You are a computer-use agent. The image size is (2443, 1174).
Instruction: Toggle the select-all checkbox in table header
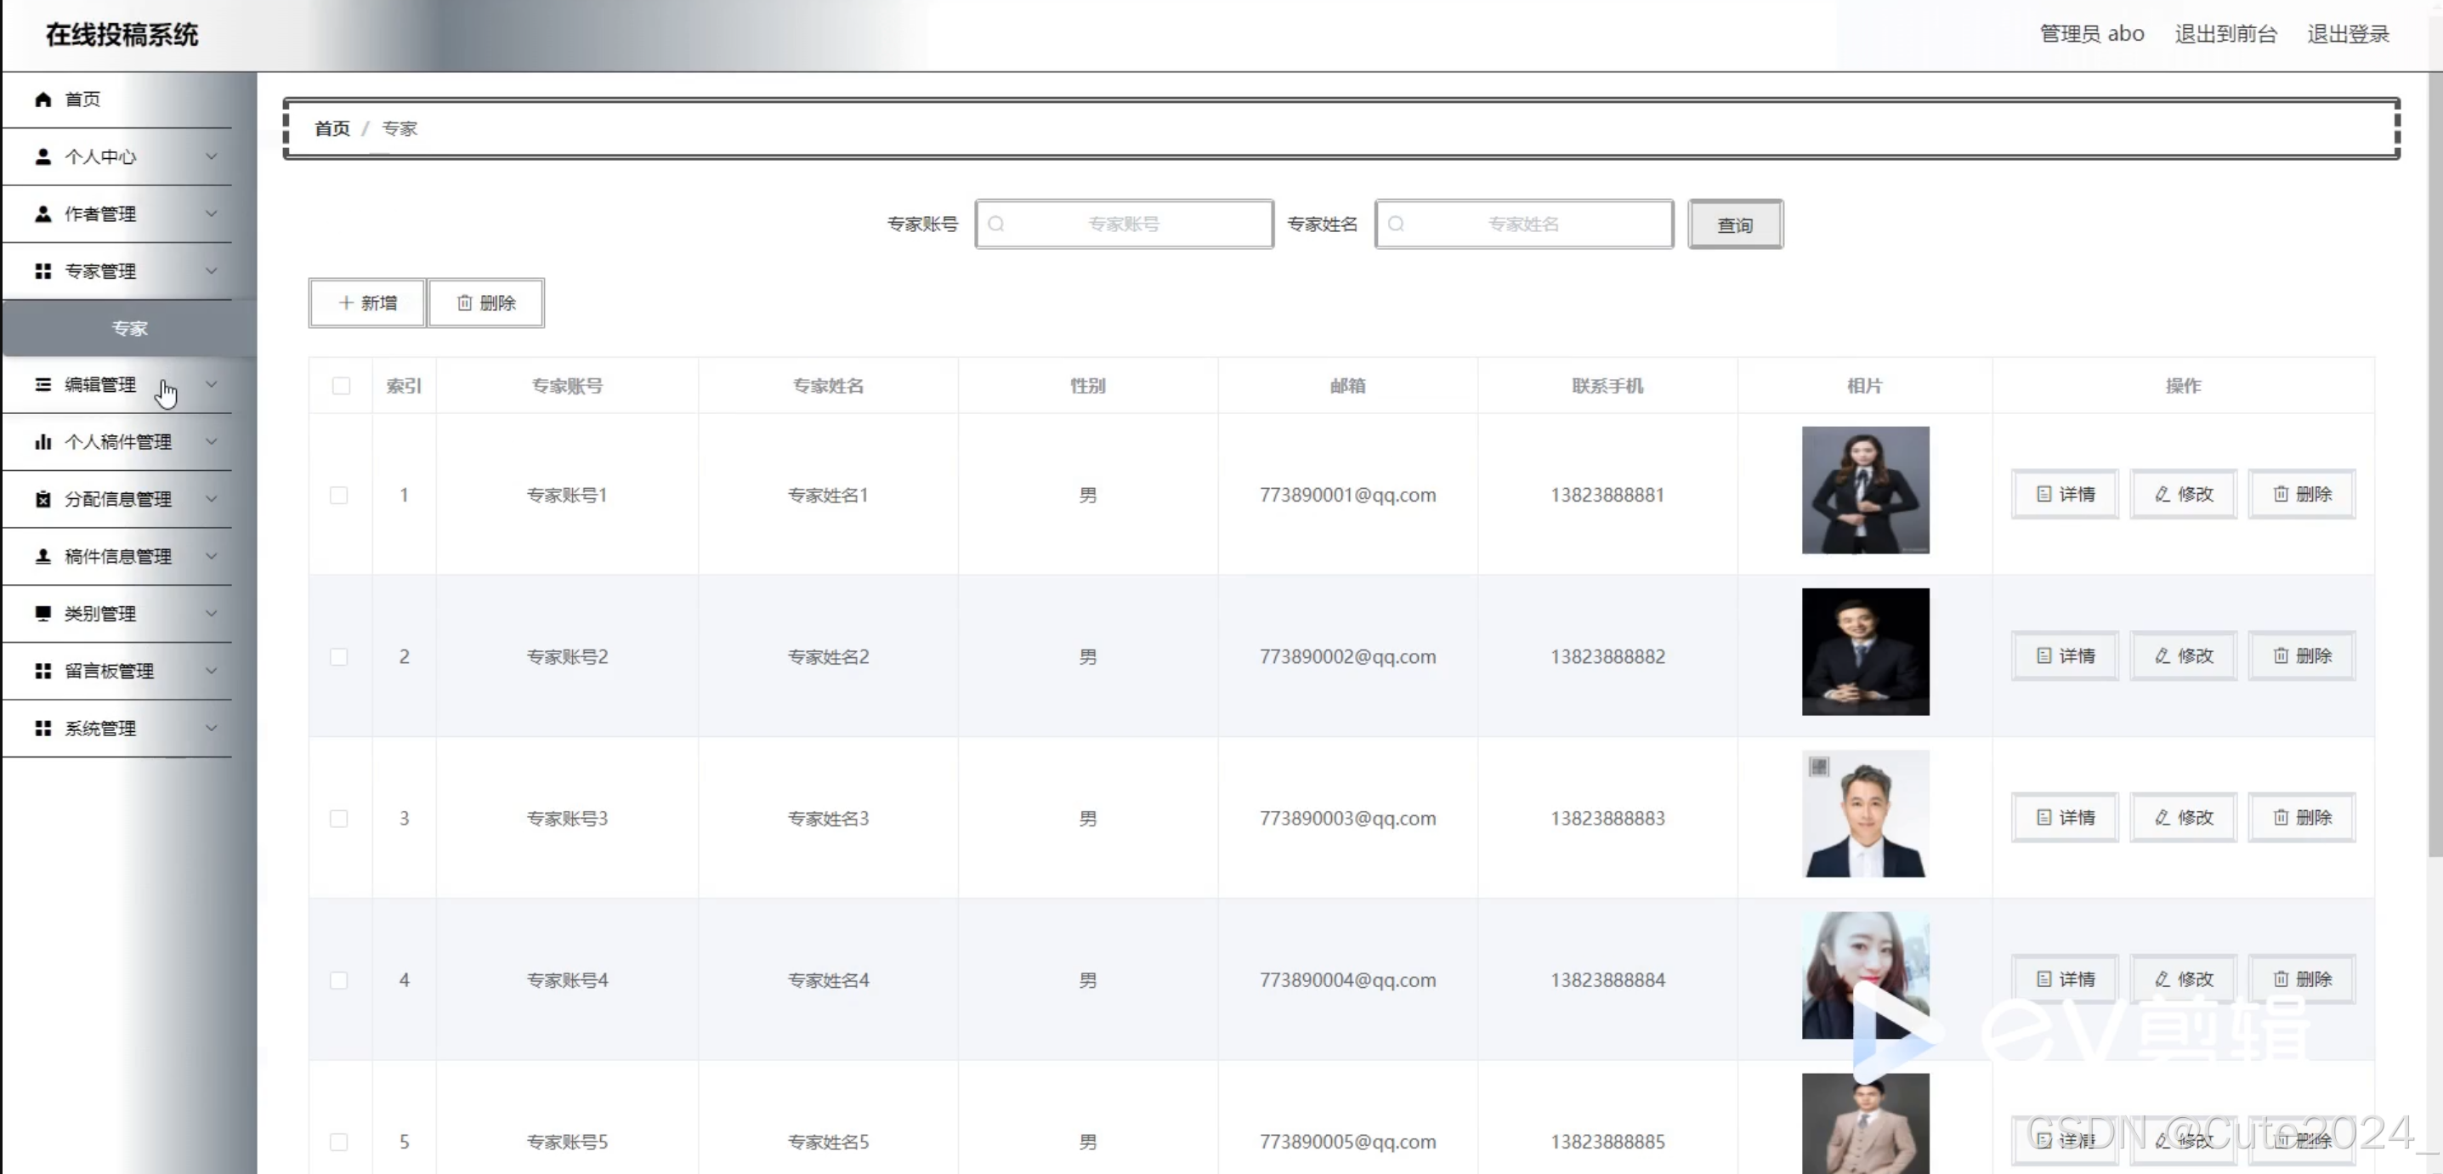(341, 386)
